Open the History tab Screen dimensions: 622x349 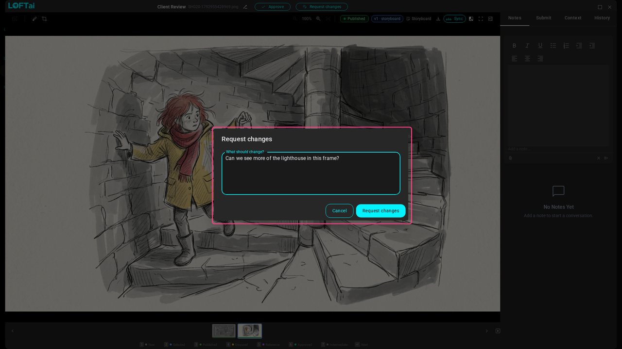602,18
